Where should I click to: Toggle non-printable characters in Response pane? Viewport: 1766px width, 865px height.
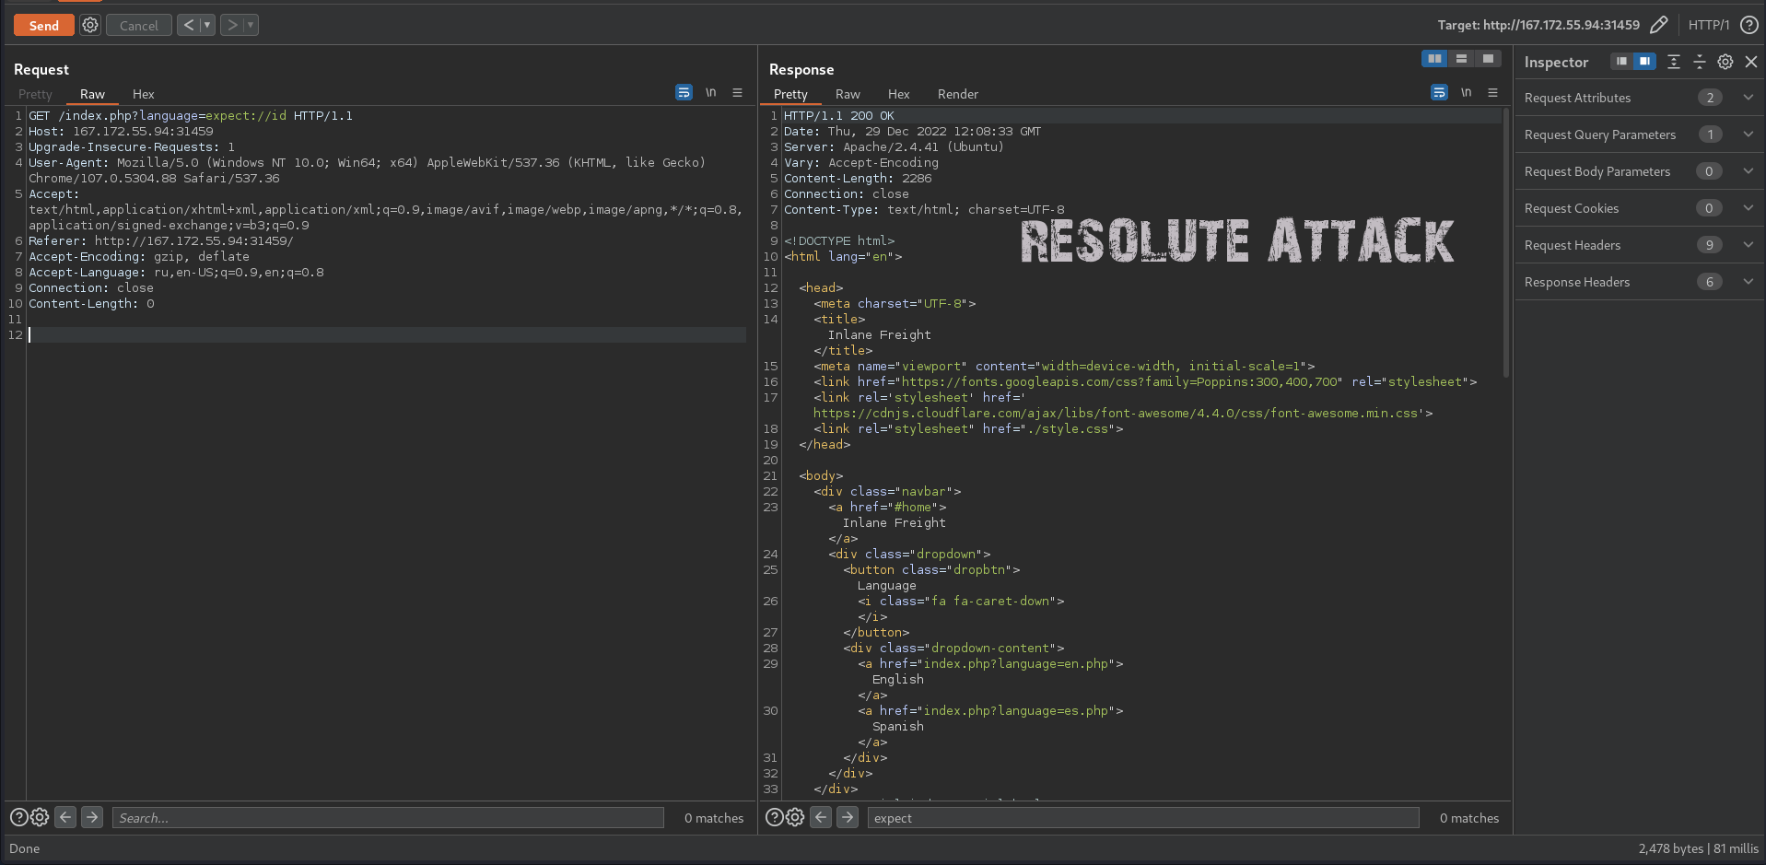click(1466, 93)
